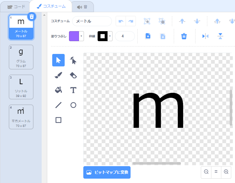235x183 pixels.
Task: Choose the Rectangle shape tool
Action: (x=58, y=120)
